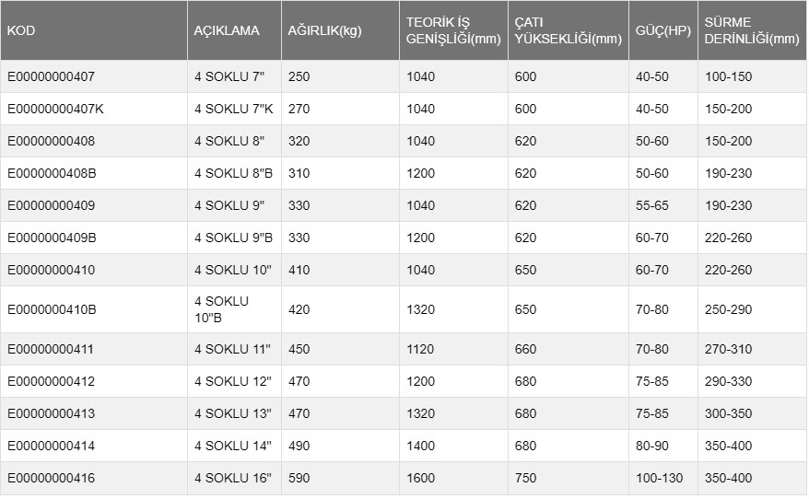Select the 4 SOKLU 10"B description cell
This screenshot has height=499, width=809.
221,309
